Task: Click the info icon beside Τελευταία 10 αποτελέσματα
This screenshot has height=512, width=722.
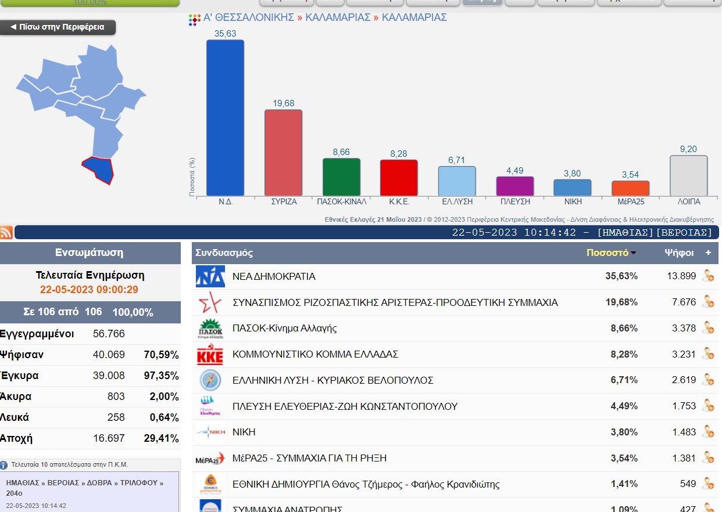Action: (4, 465)
